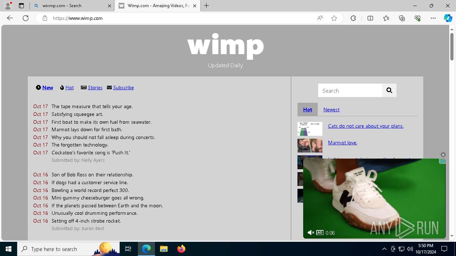The image size is (456, 256).
Task: Open browser profile avatar
Action: pyautogui.click(x=8, y=6)
